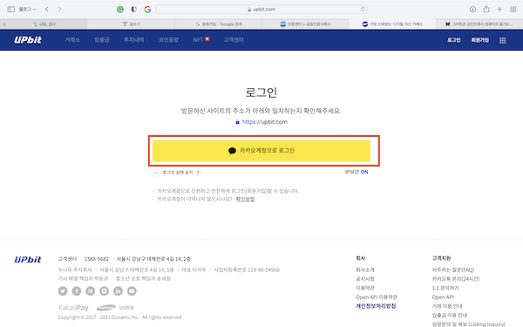The image size is (523, 327).
Task: Open 이용약관 footer link
Action: pos(365,288)
